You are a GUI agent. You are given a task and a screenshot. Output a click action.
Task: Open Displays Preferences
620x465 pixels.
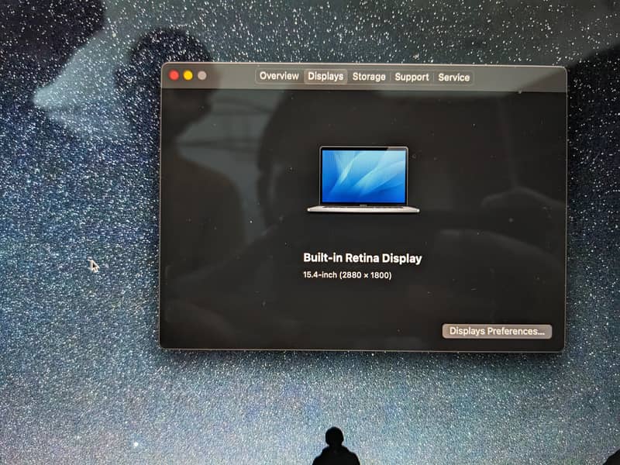[497, 329]
